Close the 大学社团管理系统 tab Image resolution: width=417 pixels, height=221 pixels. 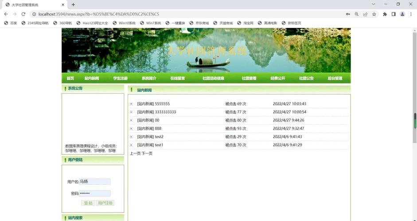(63, 4)
